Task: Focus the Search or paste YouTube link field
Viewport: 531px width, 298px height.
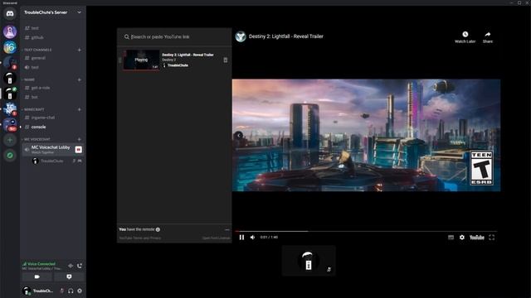Action: (x=174, y=36)
